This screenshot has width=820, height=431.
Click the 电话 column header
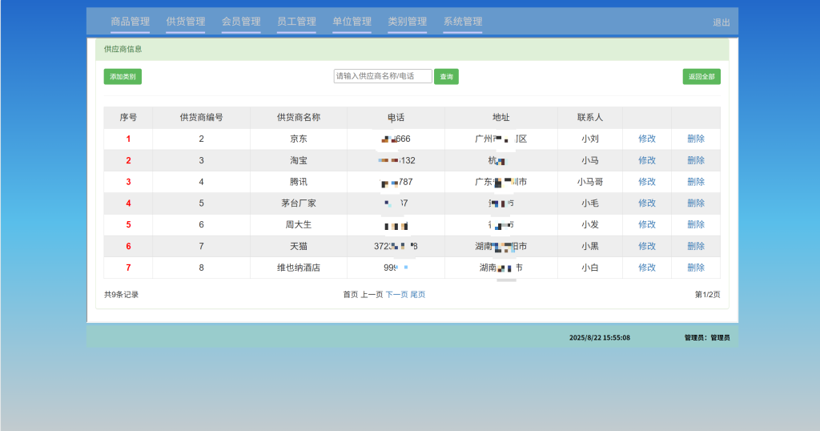(396, 117)
